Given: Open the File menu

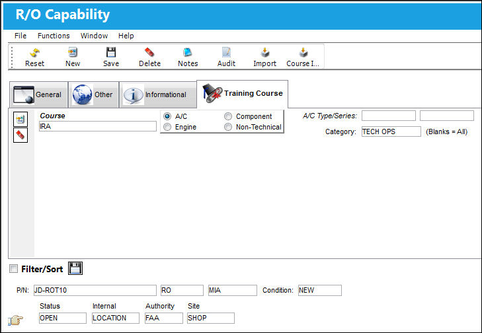Looking at the screenshot, I should pyautogui.click(x=20, y=36).
